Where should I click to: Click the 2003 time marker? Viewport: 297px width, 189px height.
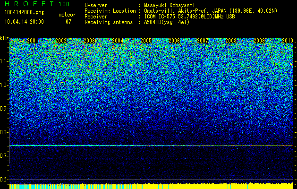tap(89, 41)
